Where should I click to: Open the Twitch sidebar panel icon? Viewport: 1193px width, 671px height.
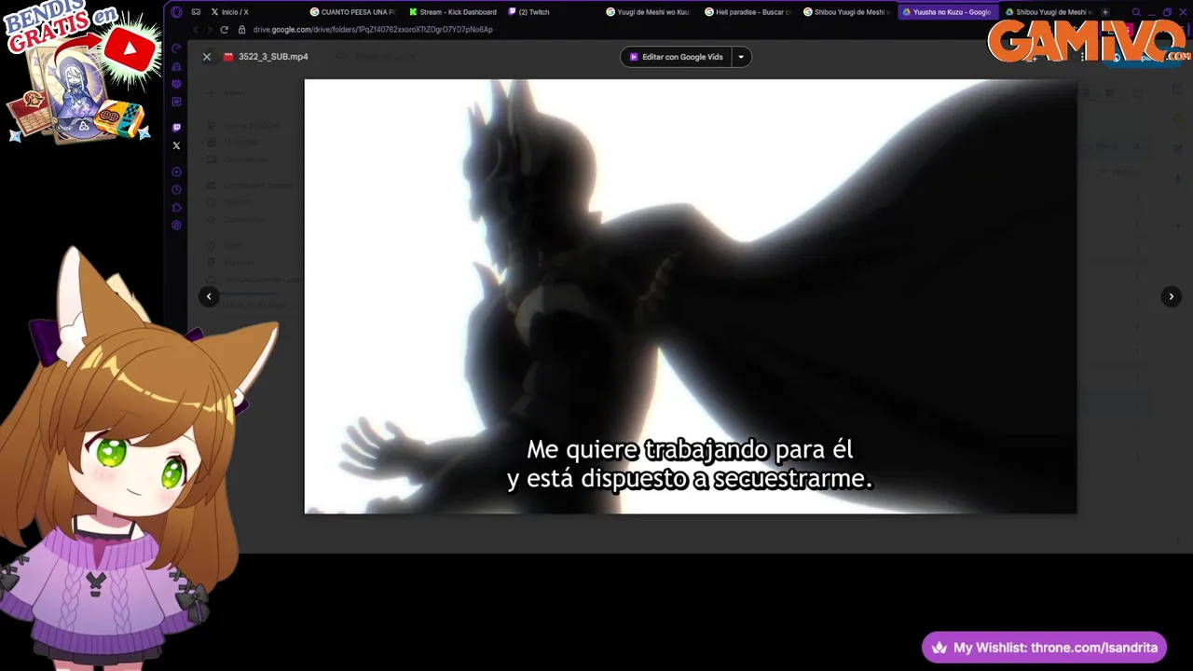pos(176,128)
